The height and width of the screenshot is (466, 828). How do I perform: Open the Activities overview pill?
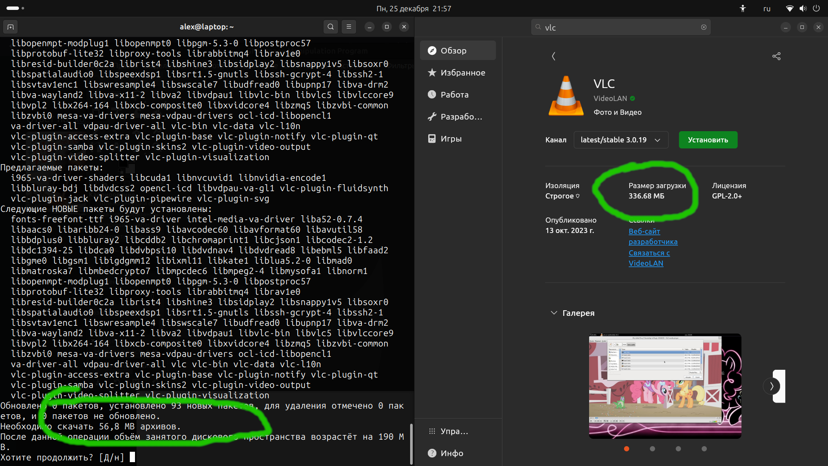tap(16, 8)
